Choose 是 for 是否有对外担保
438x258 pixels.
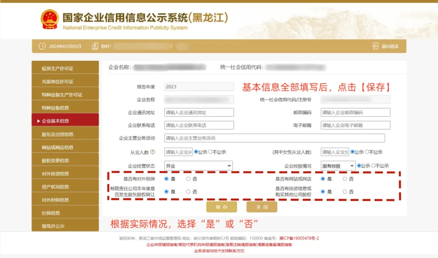pyautogui.click(x=167, y=179)
